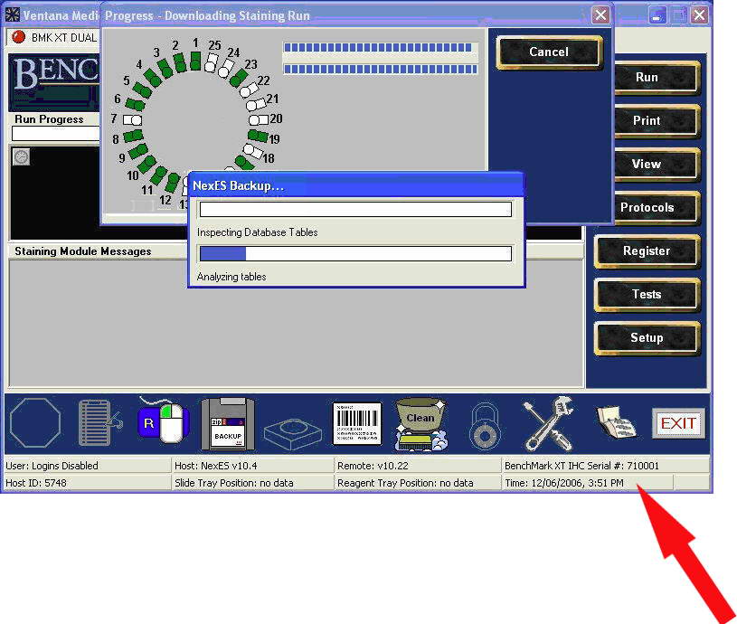The width and height of the screenshot is (737, 624).
Task: Click the padlock icon
Action: pyautogui.click(x=483, y=424)
